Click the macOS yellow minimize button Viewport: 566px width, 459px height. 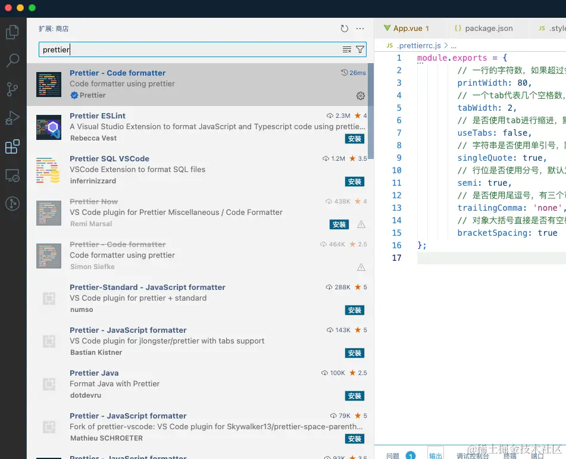tap(20, 8)
